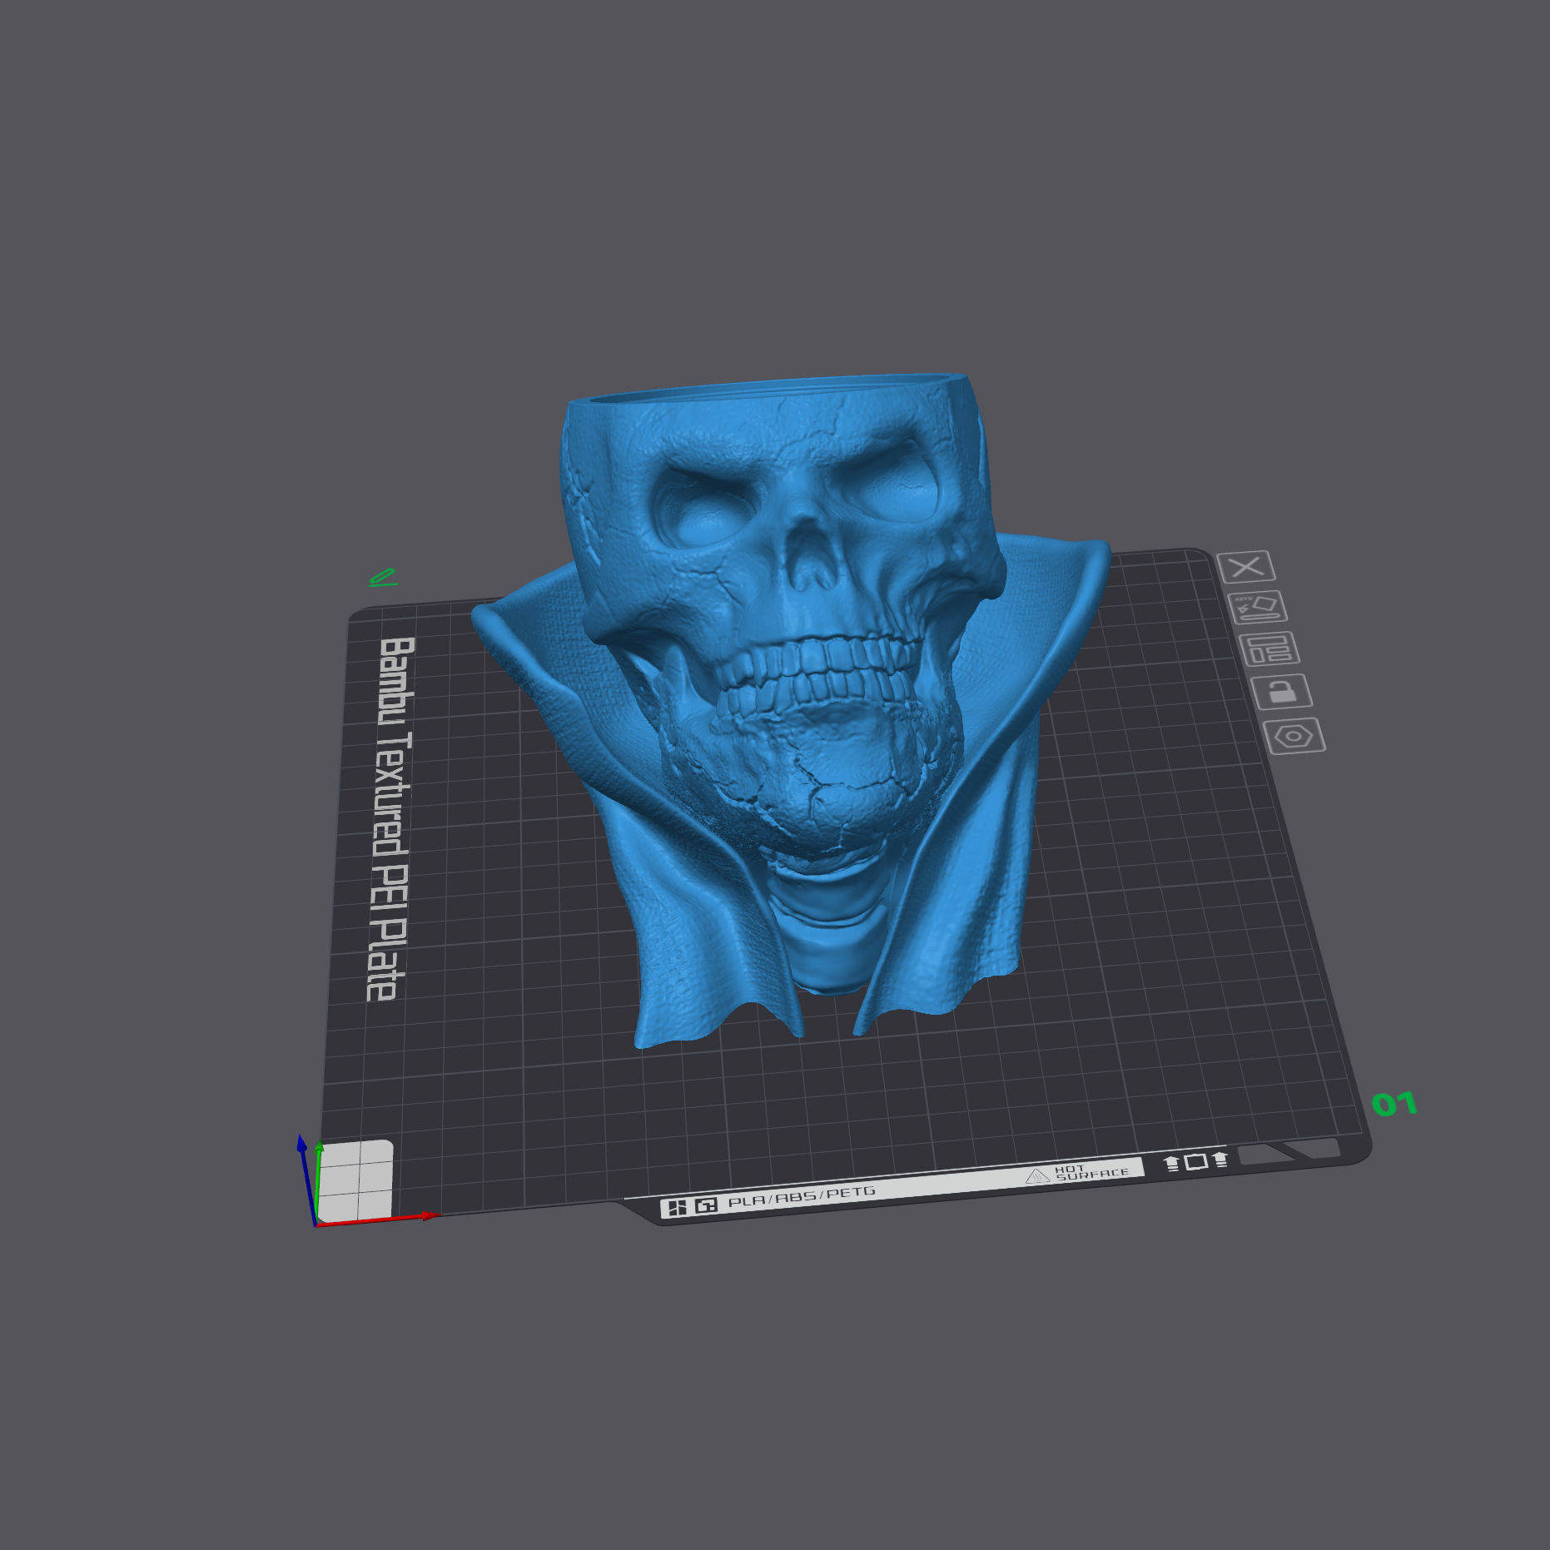Remove the plate with the X icon

point(1246,567)
